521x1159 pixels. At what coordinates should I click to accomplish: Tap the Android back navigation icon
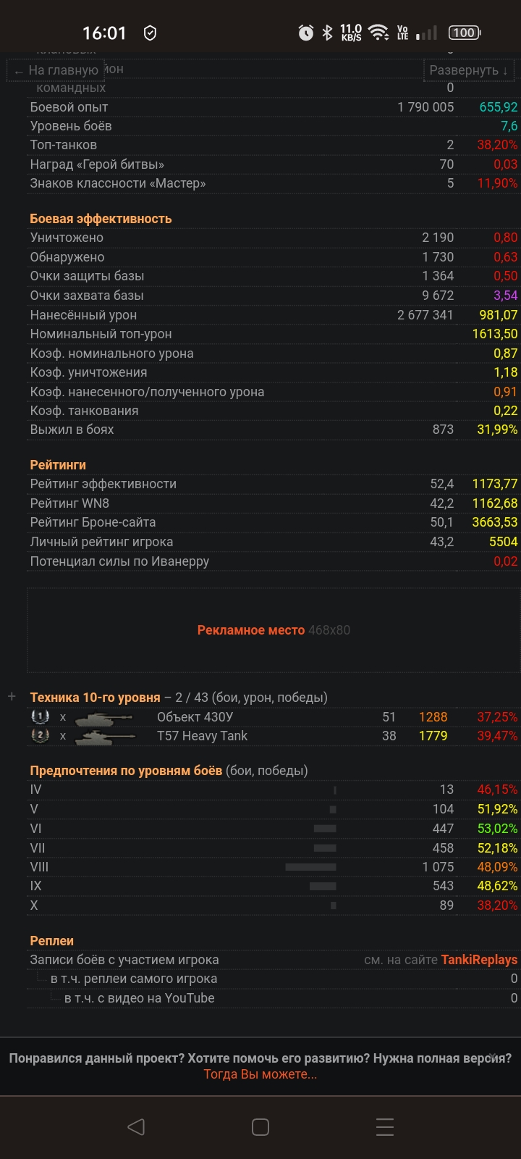[136, 1126]
